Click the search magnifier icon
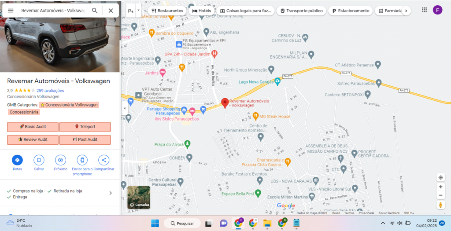The width and height of the screenshot is (451, 231). [x=95, y=11]
